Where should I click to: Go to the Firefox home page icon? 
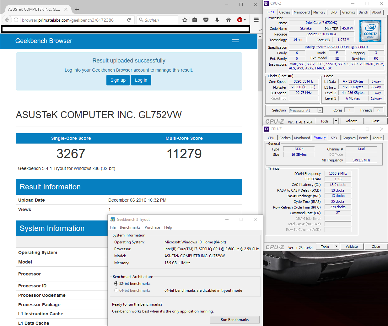[229, 20]
